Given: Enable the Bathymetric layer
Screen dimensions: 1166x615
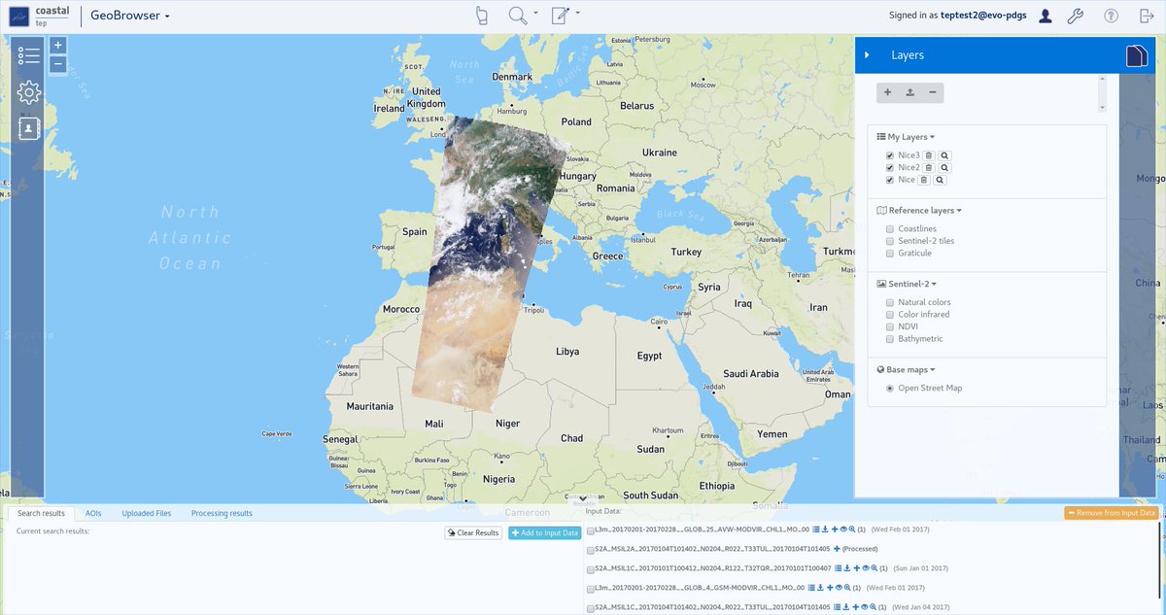Looking at the screenshot, I should (890, 339).
